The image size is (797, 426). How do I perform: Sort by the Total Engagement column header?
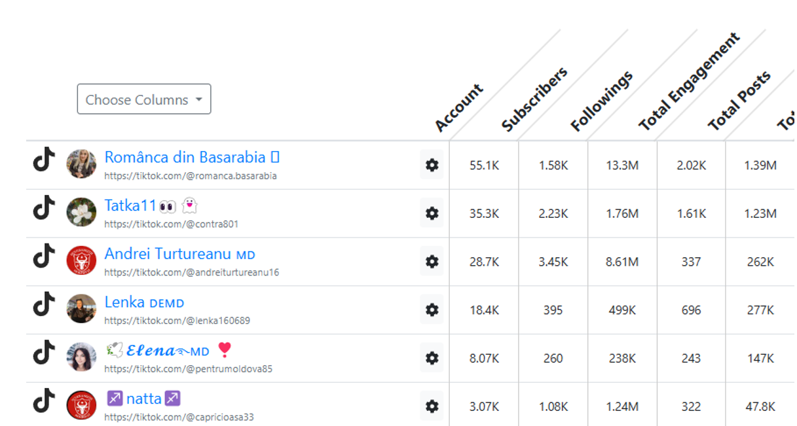pos(689,82)
